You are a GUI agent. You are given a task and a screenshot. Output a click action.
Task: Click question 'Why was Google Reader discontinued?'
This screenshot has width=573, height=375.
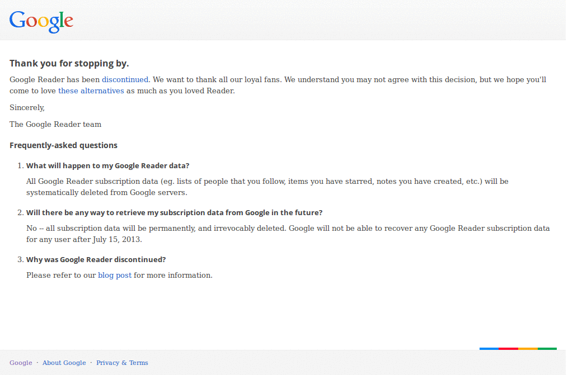click(x=96, y=260)
